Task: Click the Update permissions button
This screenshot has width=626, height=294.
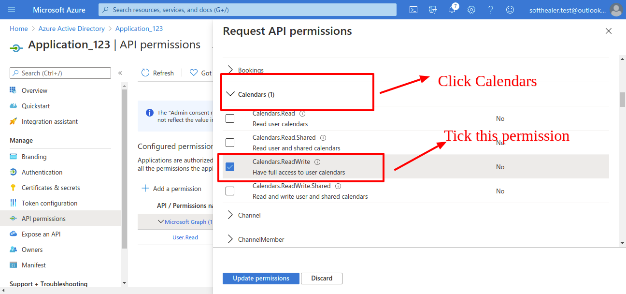Action: pos(261,279)
